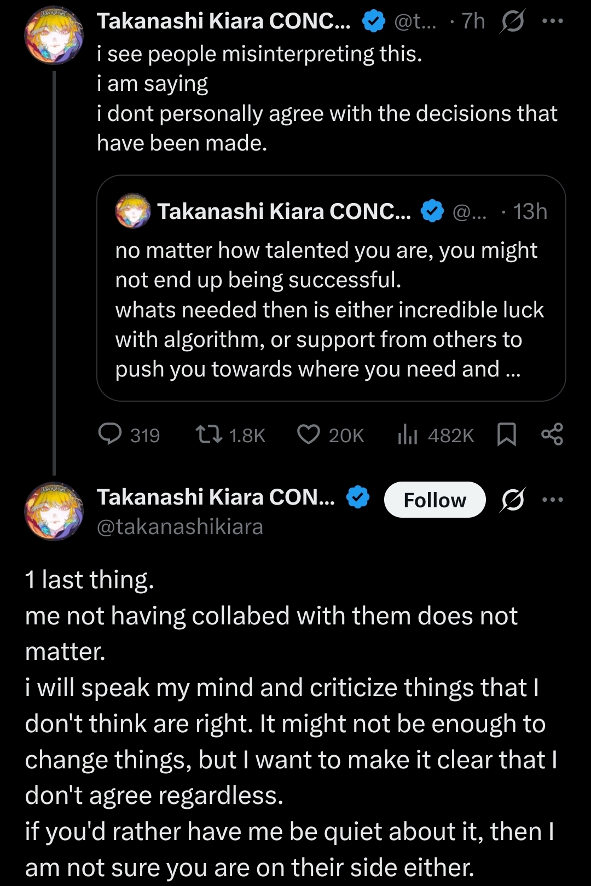
Task: Open three-dot menu on the main tweet
Action: click(552, 500)
